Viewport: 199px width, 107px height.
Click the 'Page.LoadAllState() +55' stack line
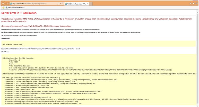coord(20,89)
